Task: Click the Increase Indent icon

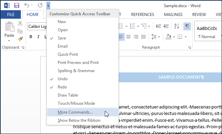Action: 166,26
